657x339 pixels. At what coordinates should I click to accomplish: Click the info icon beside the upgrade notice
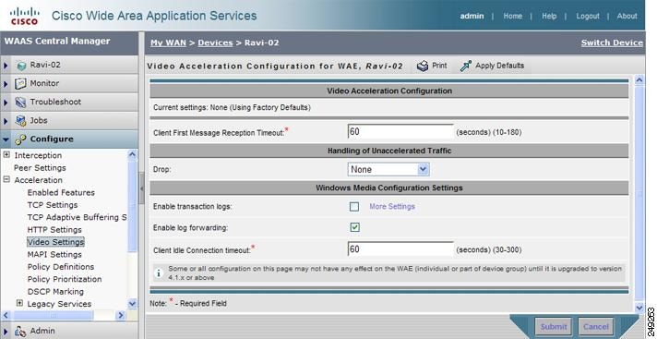159,273
